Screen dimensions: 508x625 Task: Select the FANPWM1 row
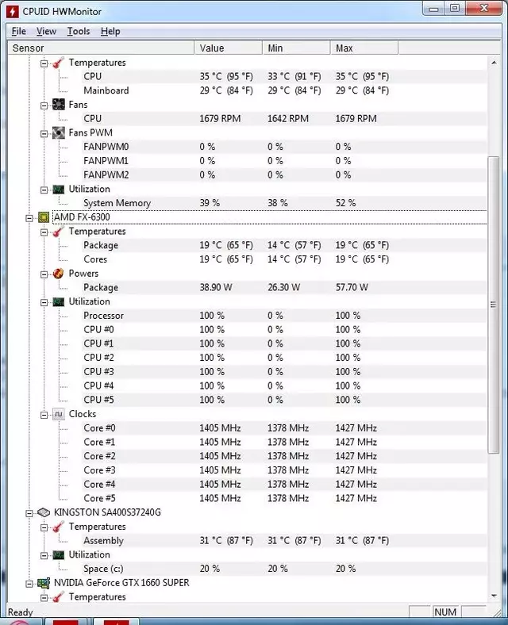point(285,161)
